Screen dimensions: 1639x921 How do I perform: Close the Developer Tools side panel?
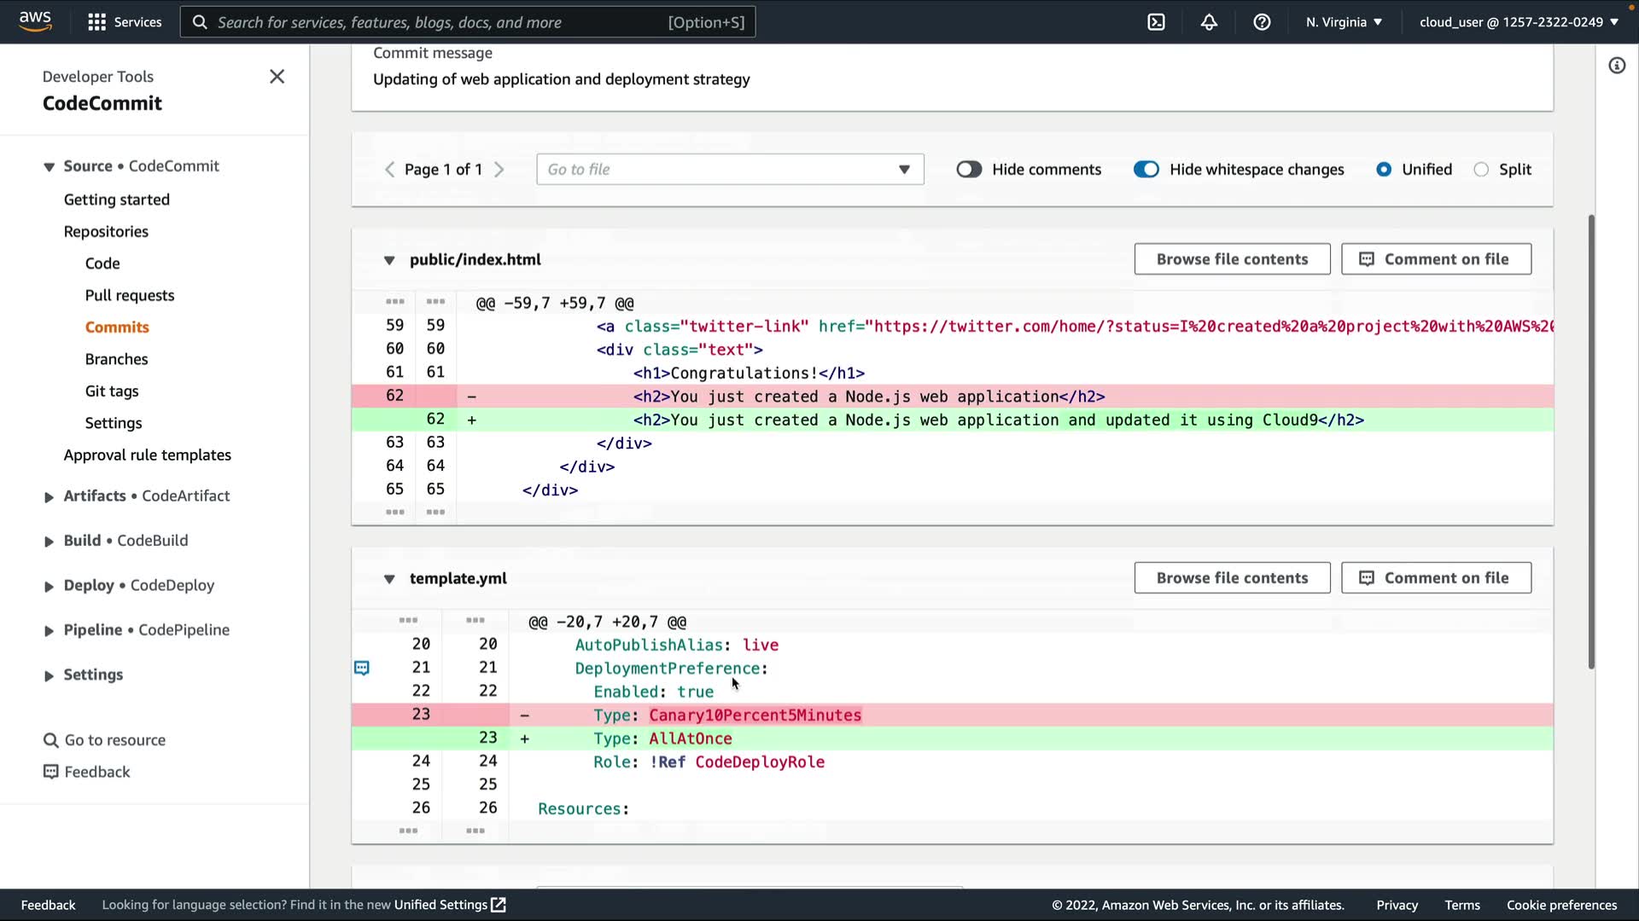(277, 77)
